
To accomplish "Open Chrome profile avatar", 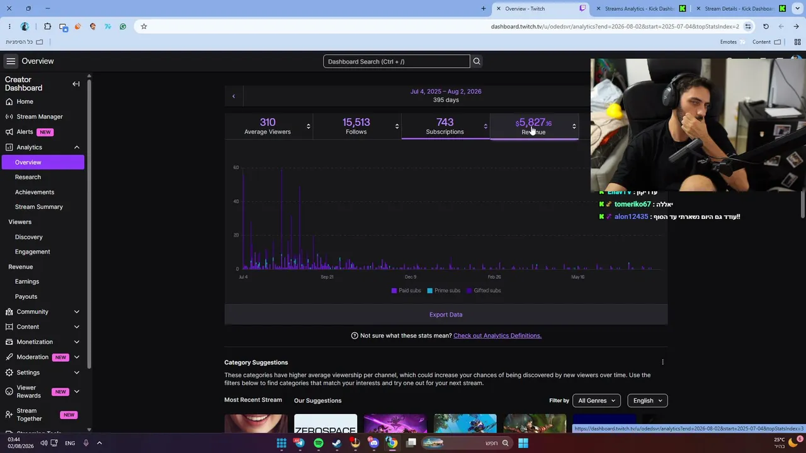I will click(x=25, y=26).
